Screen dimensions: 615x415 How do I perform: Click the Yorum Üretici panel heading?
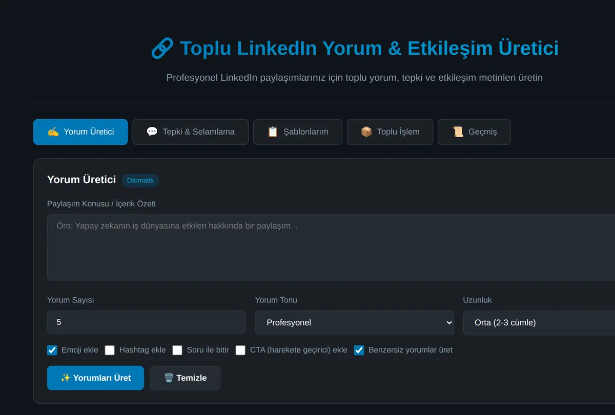coord(81,180)
